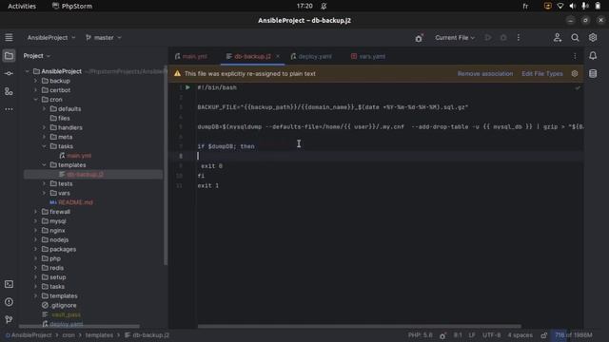609x342 pixels.
Task: Open the Code With Me user icon
Action: (558, 38)
